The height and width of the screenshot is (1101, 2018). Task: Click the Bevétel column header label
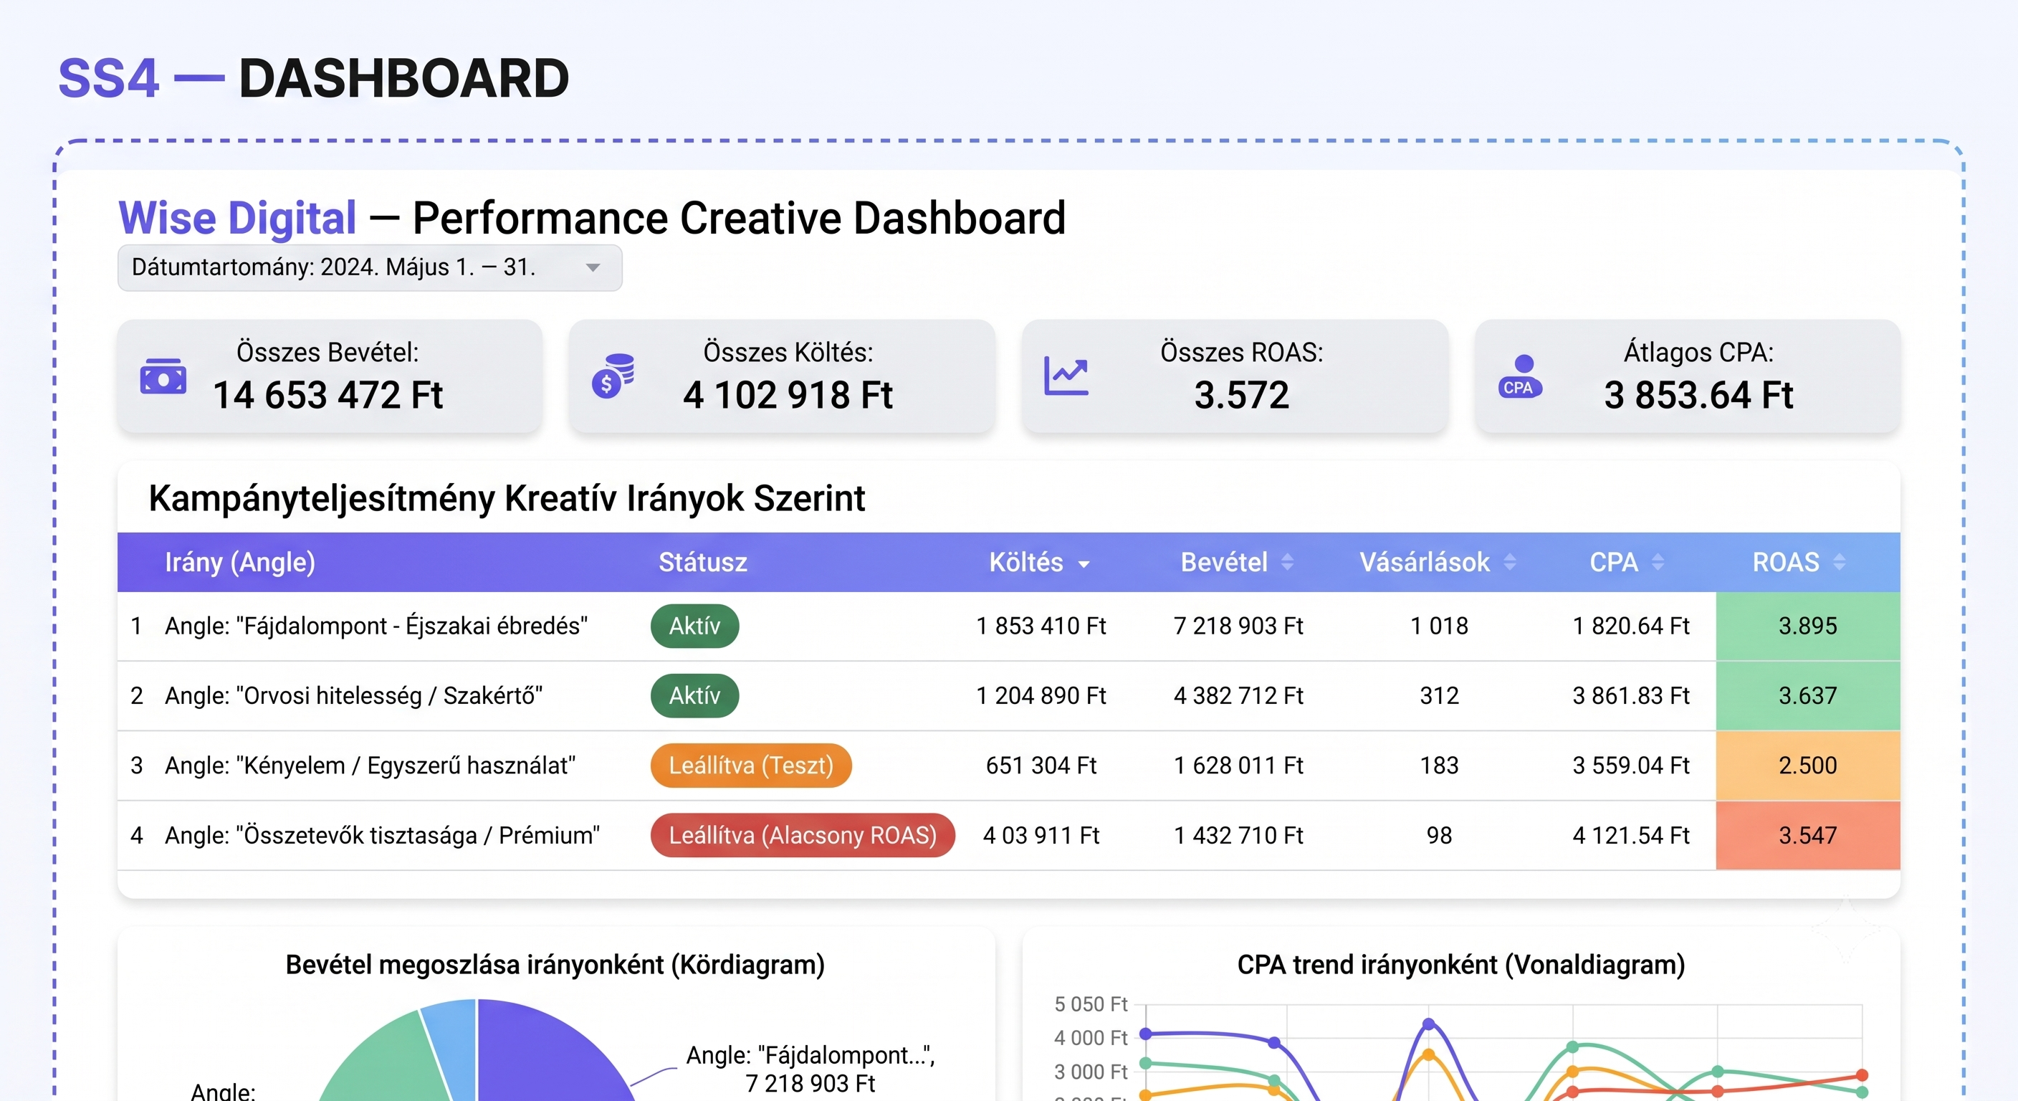[1224, 563]
